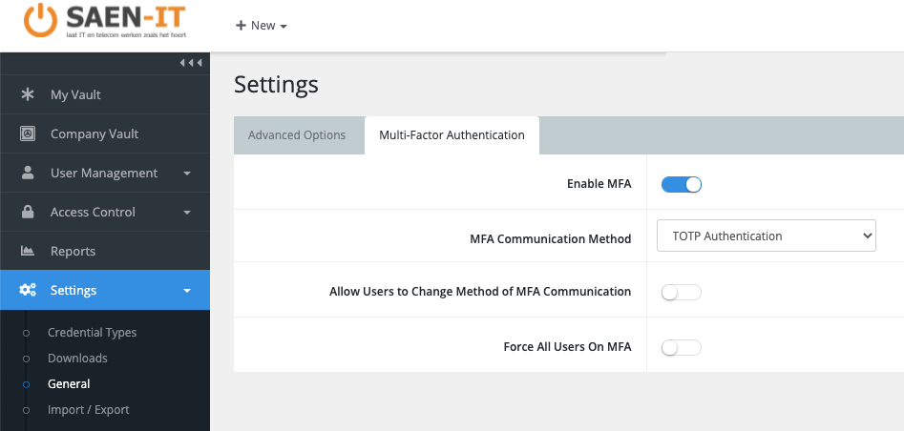Turn on Force All Users On MFA
Viewport: 904px width, 431px height.
682,347
